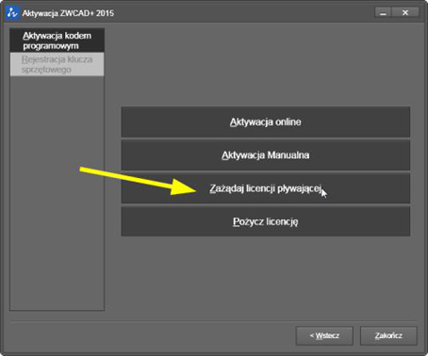Open the Aktywacja Manualna option
The image size is (428, 356).
coord(266,155)
